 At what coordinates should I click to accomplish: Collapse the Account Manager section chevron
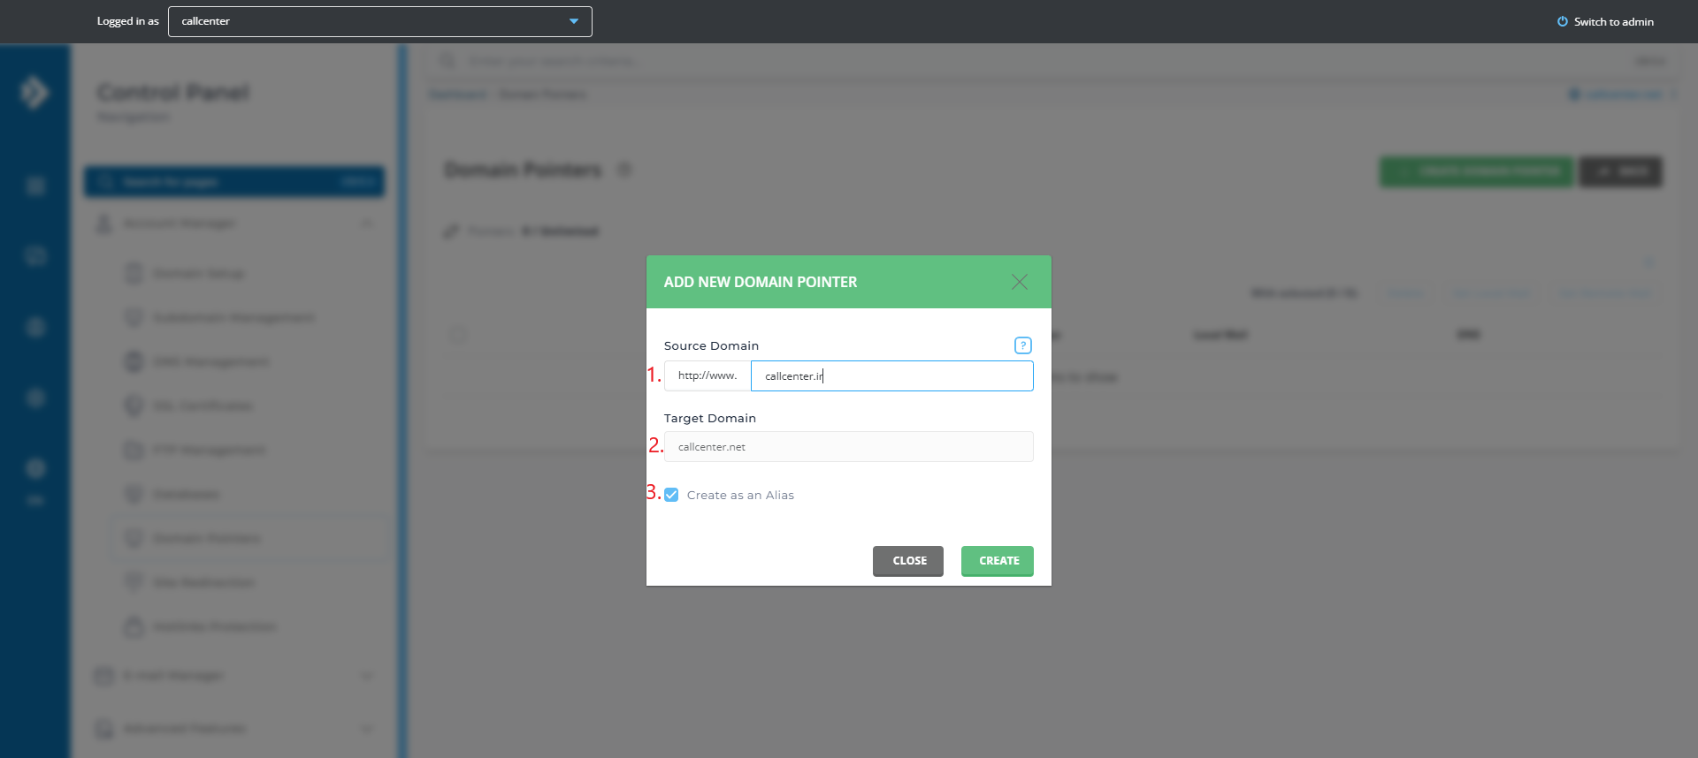(x=366, y=224)
